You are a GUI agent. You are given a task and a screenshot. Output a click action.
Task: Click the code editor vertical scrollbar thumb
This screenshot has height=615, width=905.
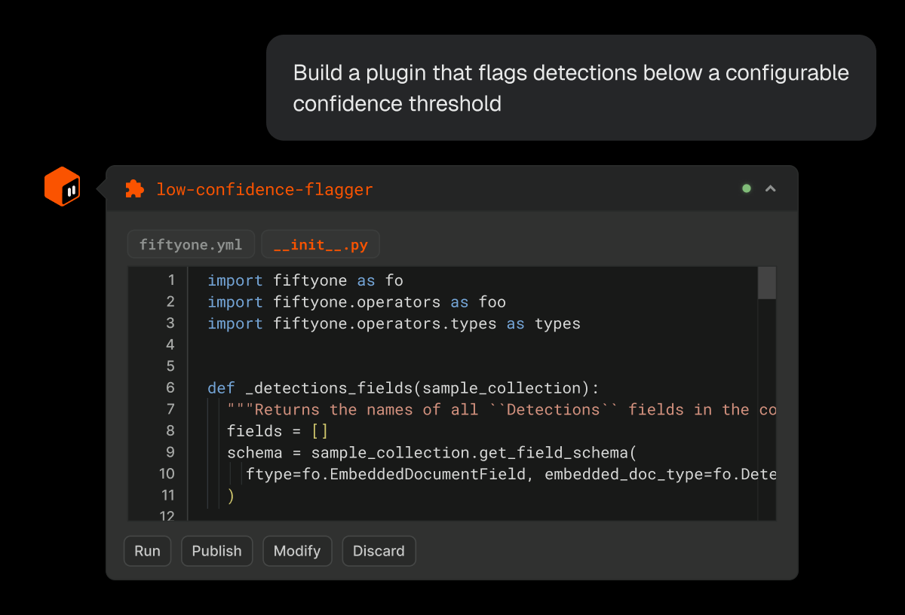pyautogui.click(x=767, y=283)
